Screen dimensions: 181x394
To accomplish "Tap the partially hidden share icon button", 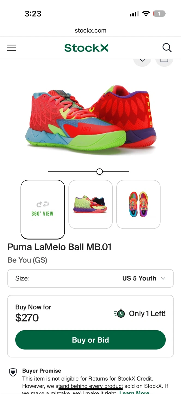I will click(164, 62).
